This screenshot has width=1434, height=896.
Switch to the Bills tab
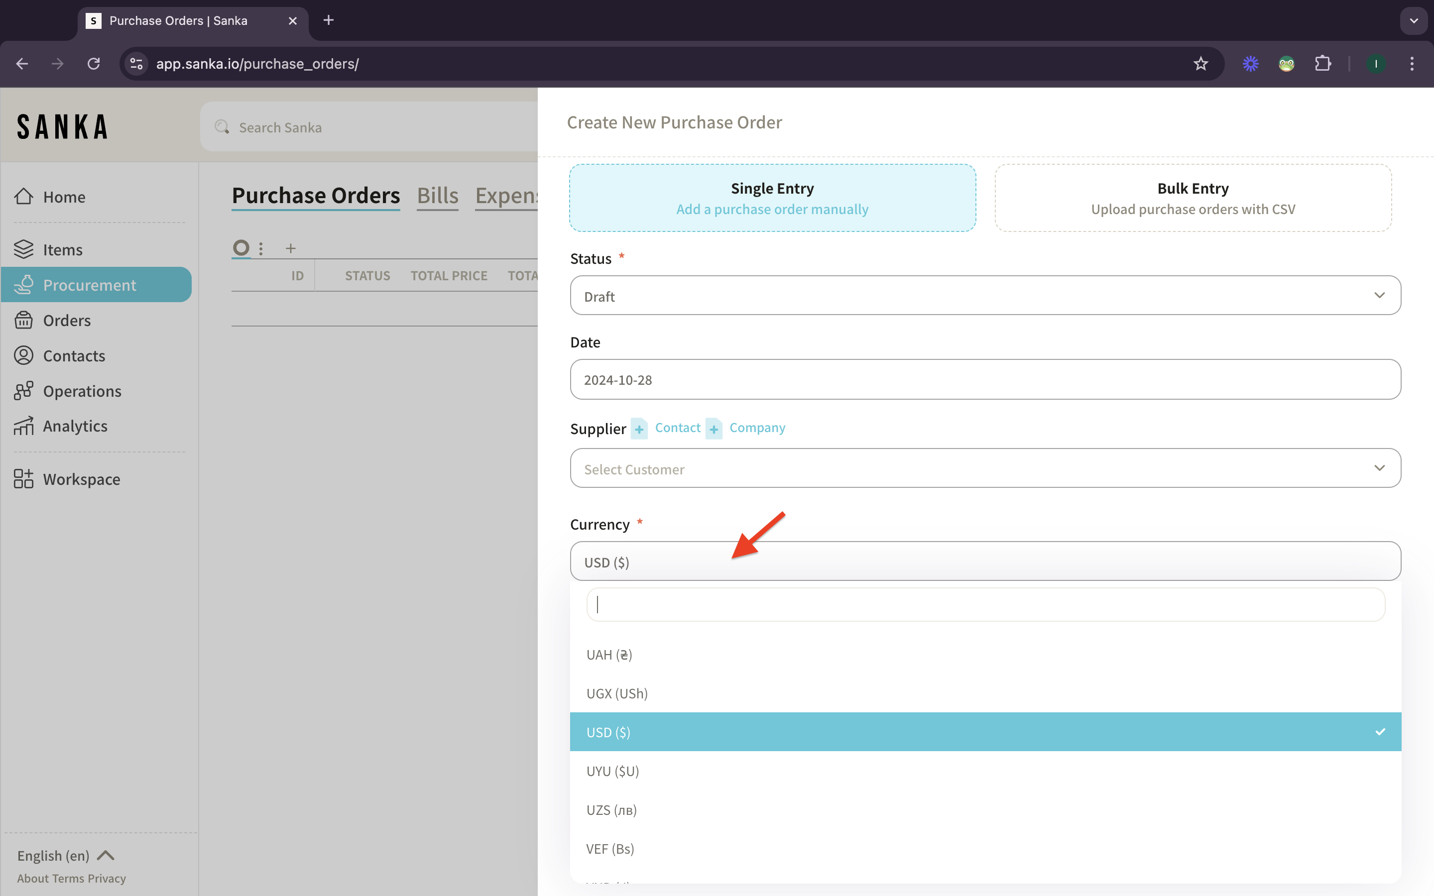pos(437,196)
